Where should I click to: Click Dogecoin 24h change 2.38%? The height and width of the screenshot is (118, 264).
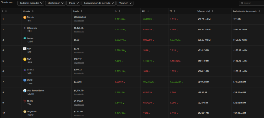click(146, 113)
